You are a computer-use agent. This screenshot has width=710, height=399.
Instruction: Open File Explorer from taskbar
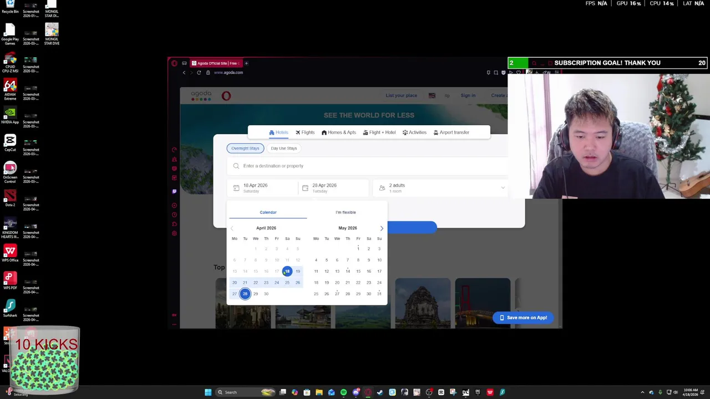pos(319,392)
